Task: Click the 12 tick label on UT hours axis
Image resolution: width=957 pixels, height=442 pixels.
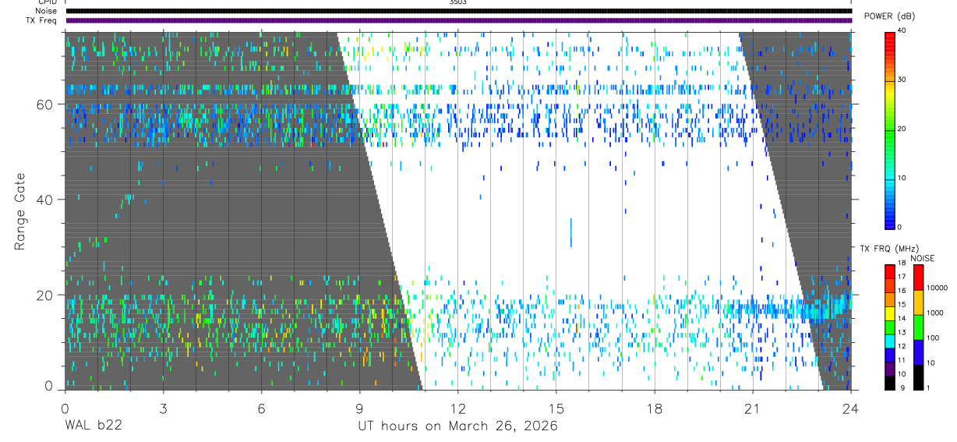Action: (x=457, y=408)
